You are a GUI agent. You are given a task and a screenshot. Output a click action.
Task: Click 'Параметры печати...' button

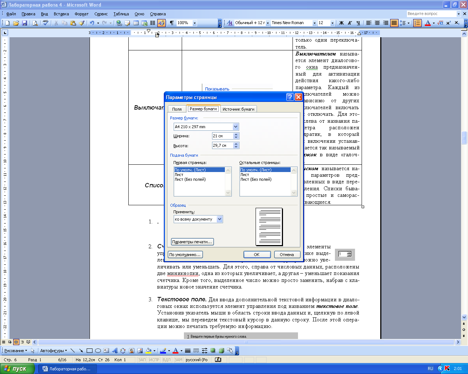pos(192,242)
